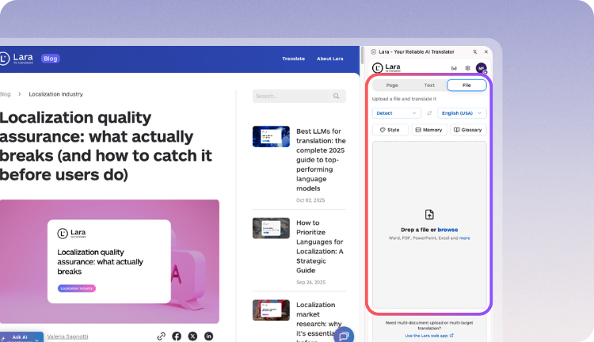594x342 pixels.
Task: Click the Lara extension title icon
Action: (x=374, y=52)
